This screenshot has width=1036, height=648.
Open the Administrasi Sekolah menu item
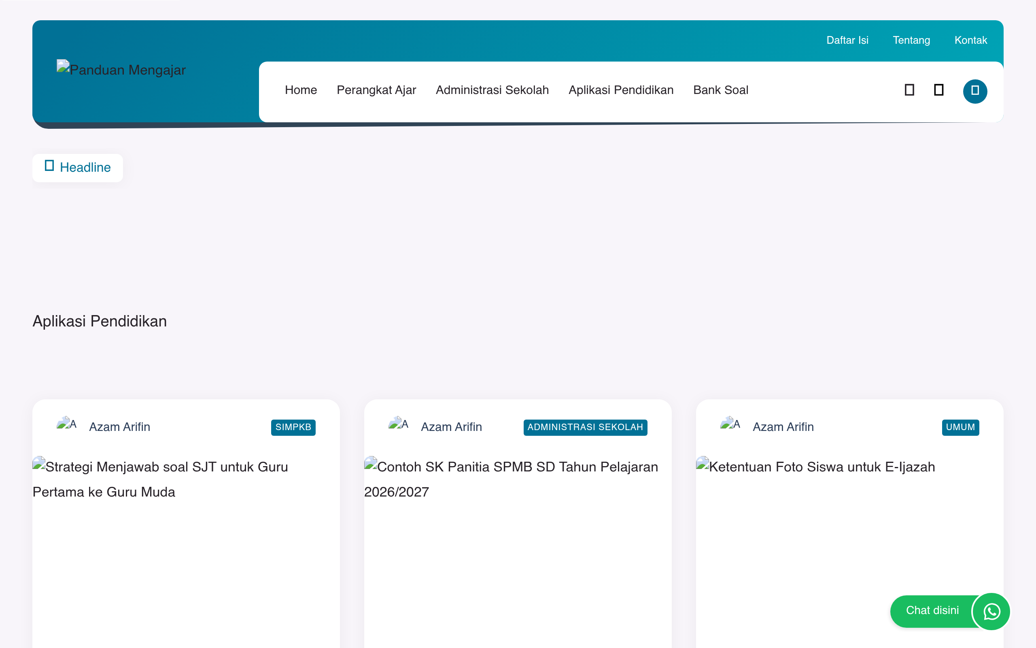coord(493,90)
